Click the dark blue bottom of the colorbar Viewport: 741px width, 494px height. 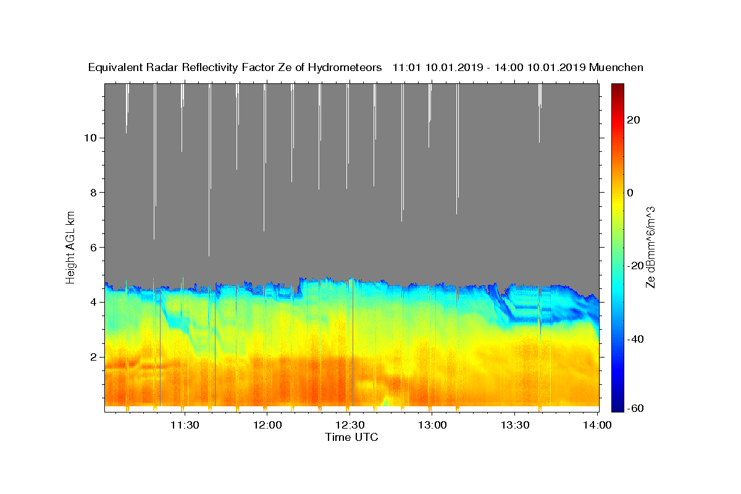[x=617, y=407]
